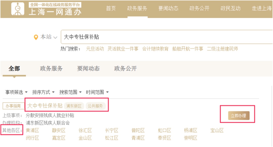Expand the 事项筛选 filter dropdown
Screen dimensions: 273x147
[x=16, y=92]
